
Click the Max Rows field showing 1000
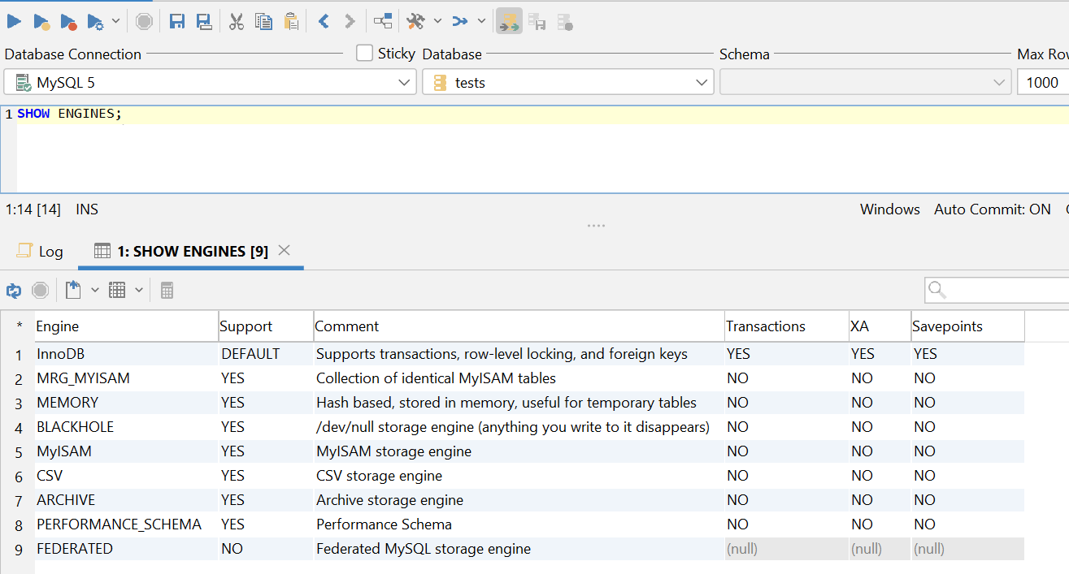pyautogui.click(x=1043, y=82)
